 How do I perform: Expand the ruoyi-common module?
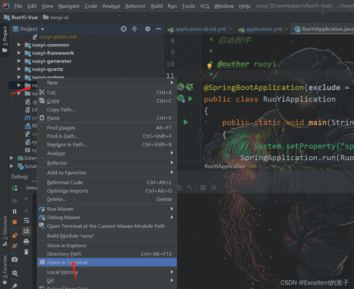pyautogui.click(x=19, y=45)
